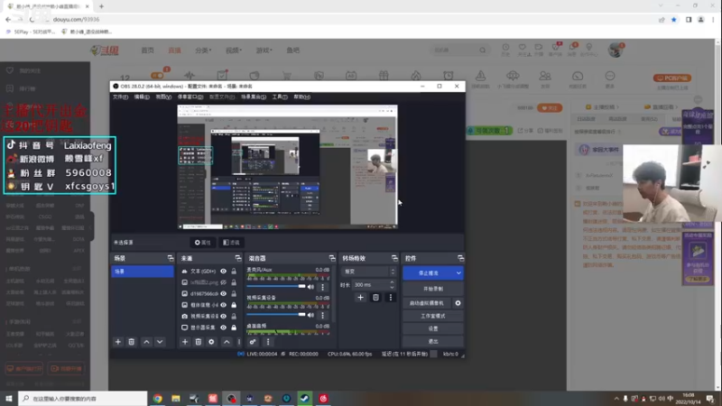Open 麦克风/Aux three-dot options menu

322,287
